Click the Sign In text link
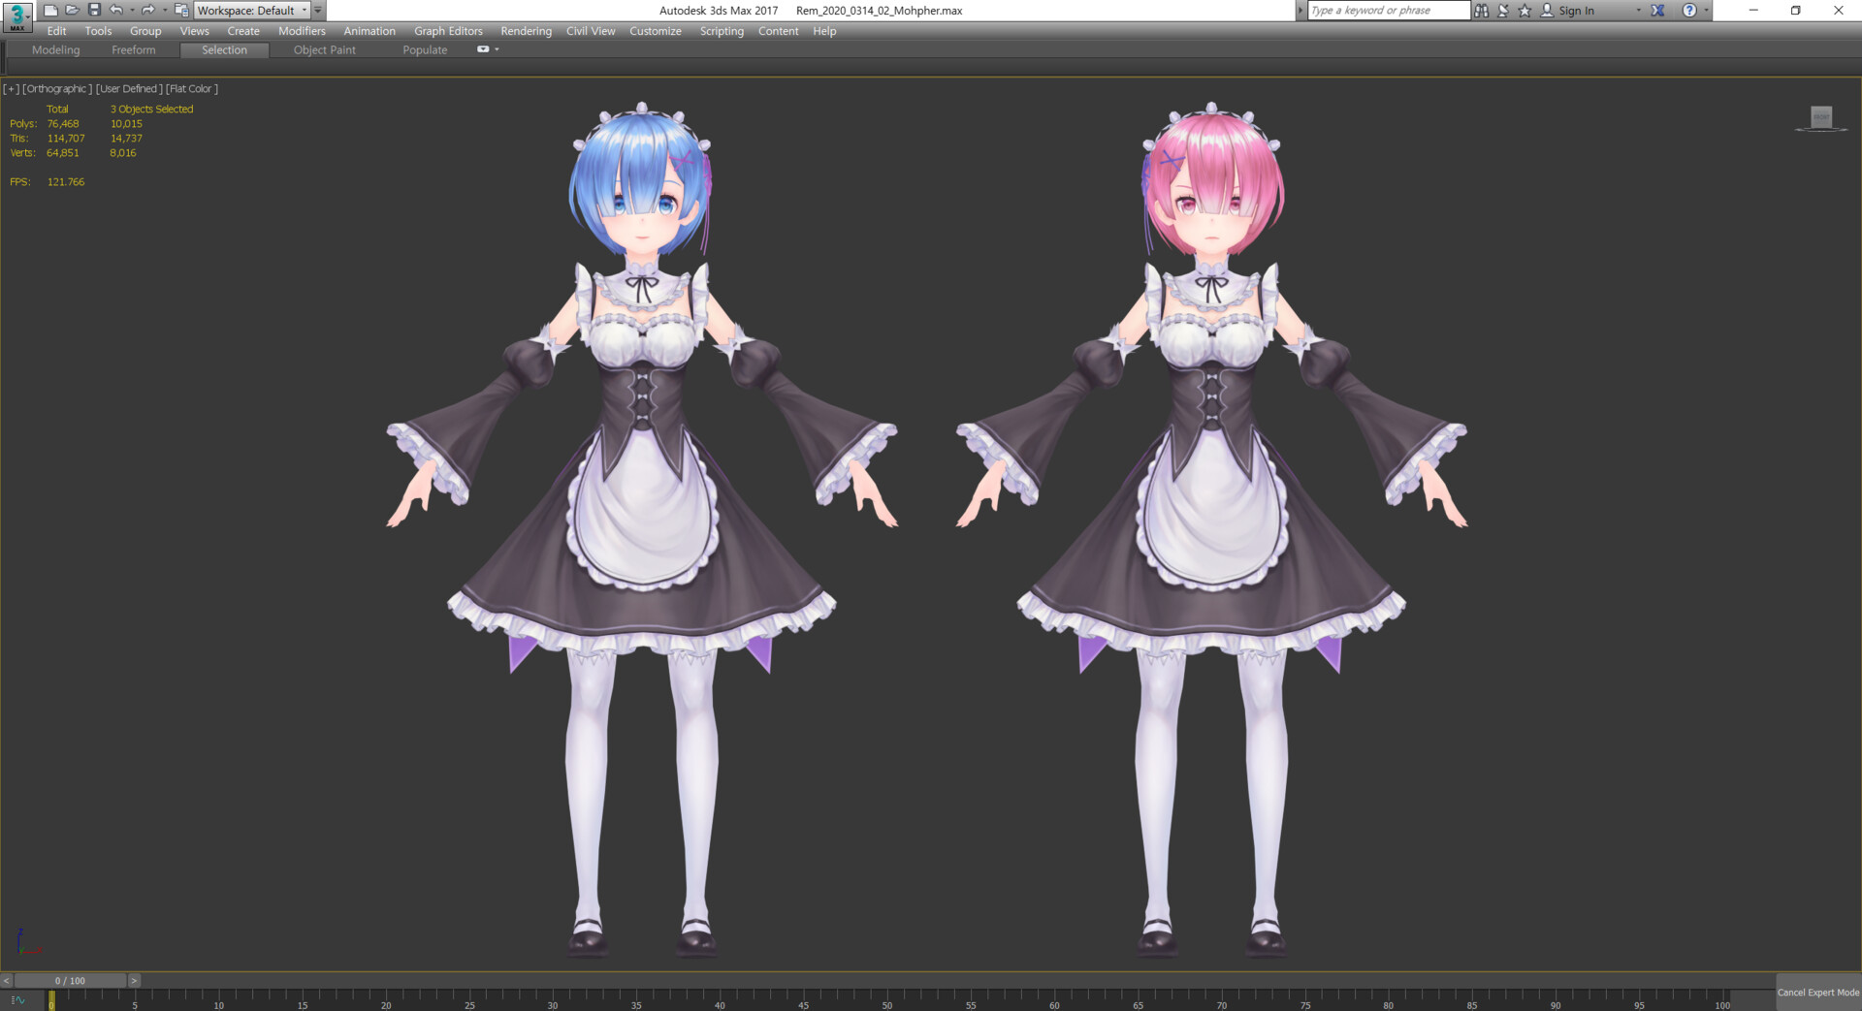Viewport: 1862px width, 1011px height. coord(1576,11)
